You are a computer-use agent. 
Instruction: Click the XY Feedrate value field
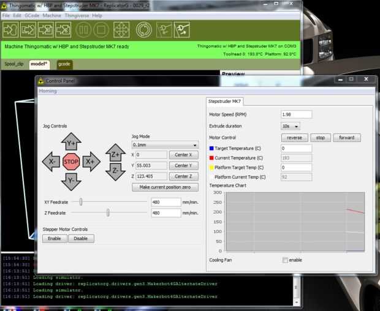tap(166, 202)
